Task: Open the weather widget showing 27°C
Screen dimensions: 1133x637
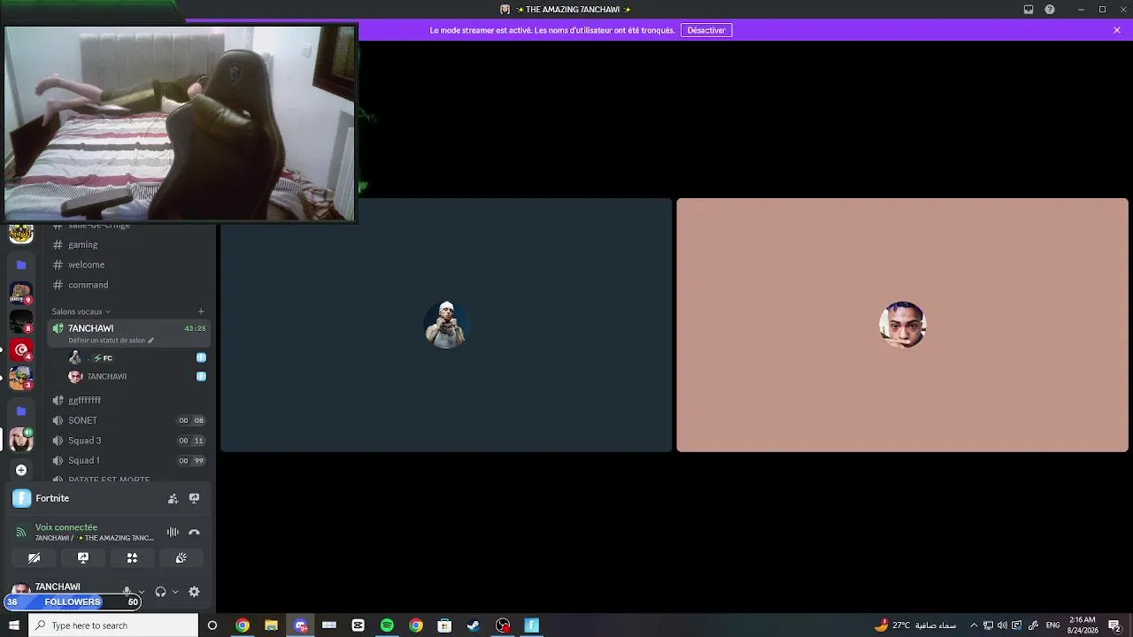Action: (x=915, y=625)
